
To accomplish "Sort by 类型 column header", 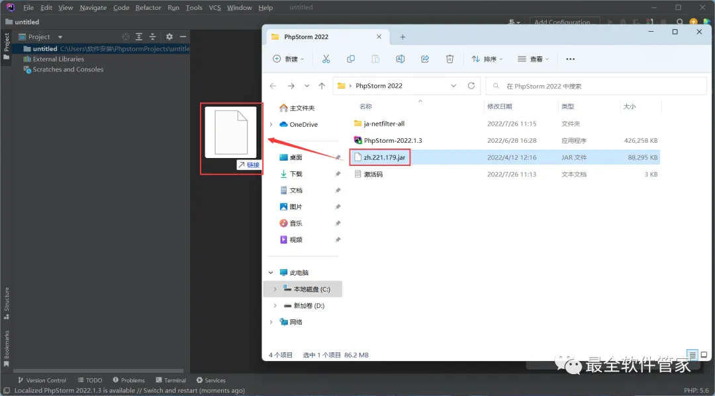I will (568, 106).
